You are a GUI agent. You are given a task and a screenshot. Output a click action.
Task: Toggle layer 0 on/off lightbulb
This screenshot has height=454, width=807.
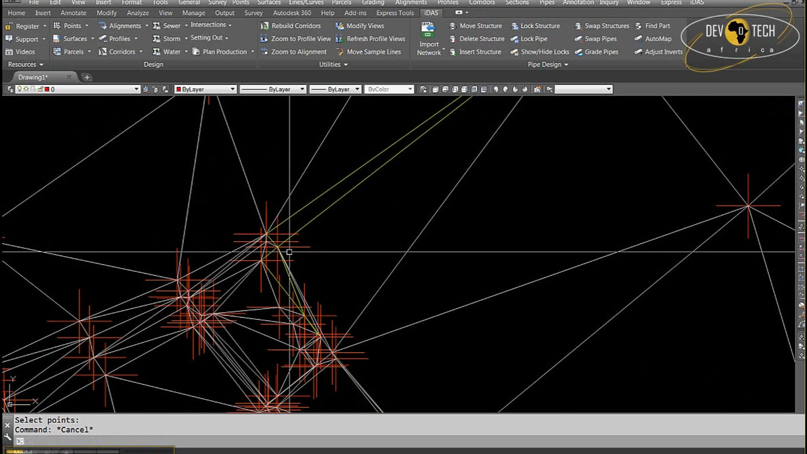19,89
